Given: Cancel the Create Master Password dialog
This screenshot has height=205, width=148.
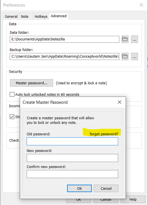Looking at the screenshot, I should (106, 188).
